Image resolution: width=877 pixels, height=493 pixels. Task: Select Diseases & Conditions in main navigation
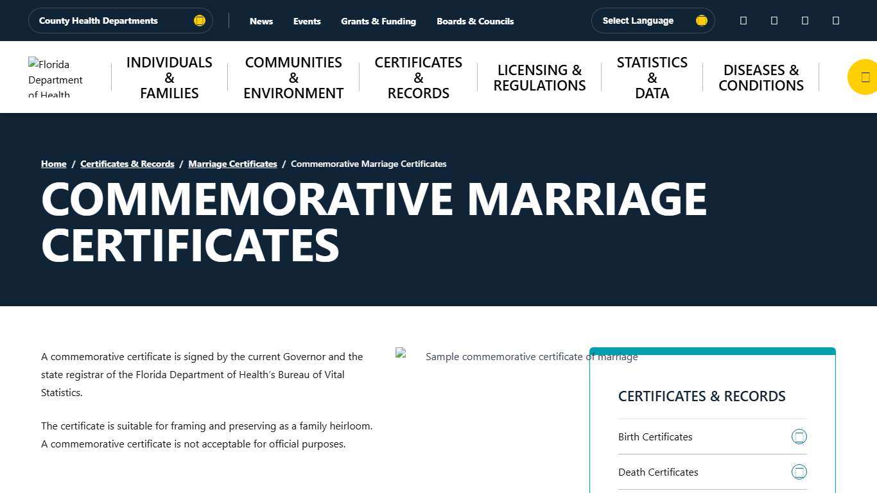tap(761, 77)
